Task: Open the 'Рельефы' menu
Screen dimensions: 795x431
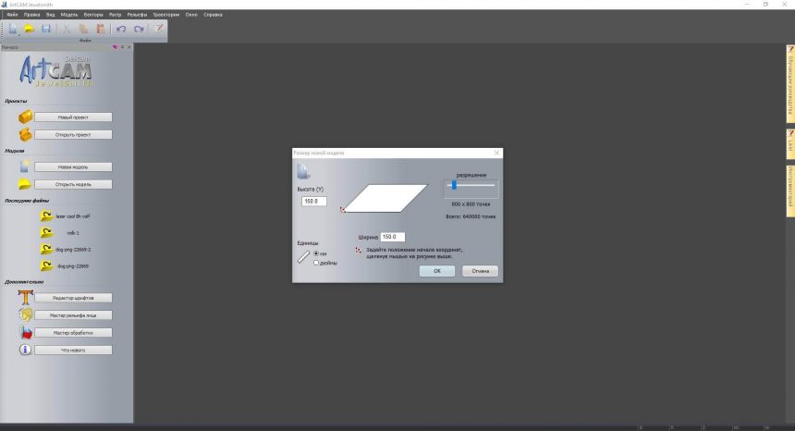Action: pyautogui.click(x=136, y=16)
